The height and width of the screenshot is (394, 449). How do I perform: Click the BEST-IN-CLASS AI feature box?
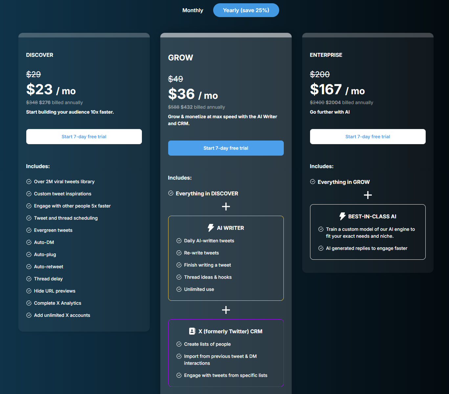click(368, 232)
